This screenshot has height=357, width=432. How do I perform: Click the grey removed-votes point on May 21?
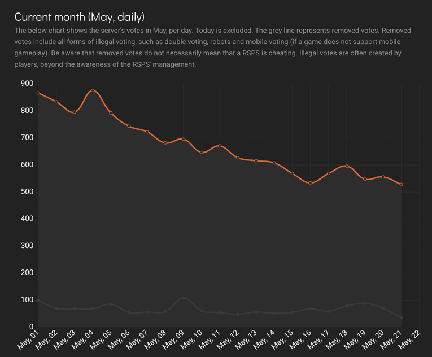tap(401, 317)
